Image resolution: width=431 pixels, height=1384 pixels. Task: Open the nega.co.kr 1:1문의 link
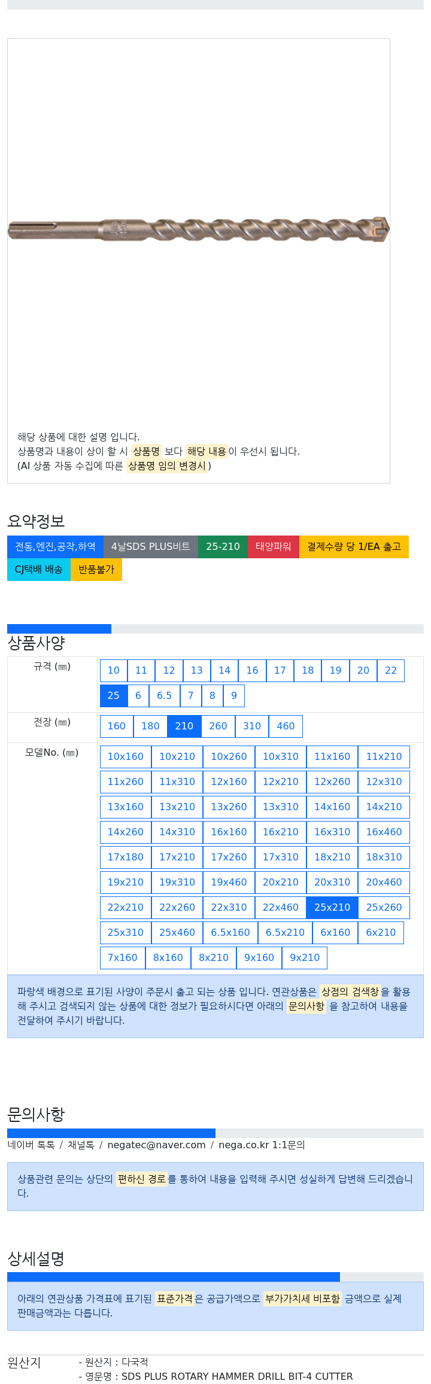click(262, 1145)
